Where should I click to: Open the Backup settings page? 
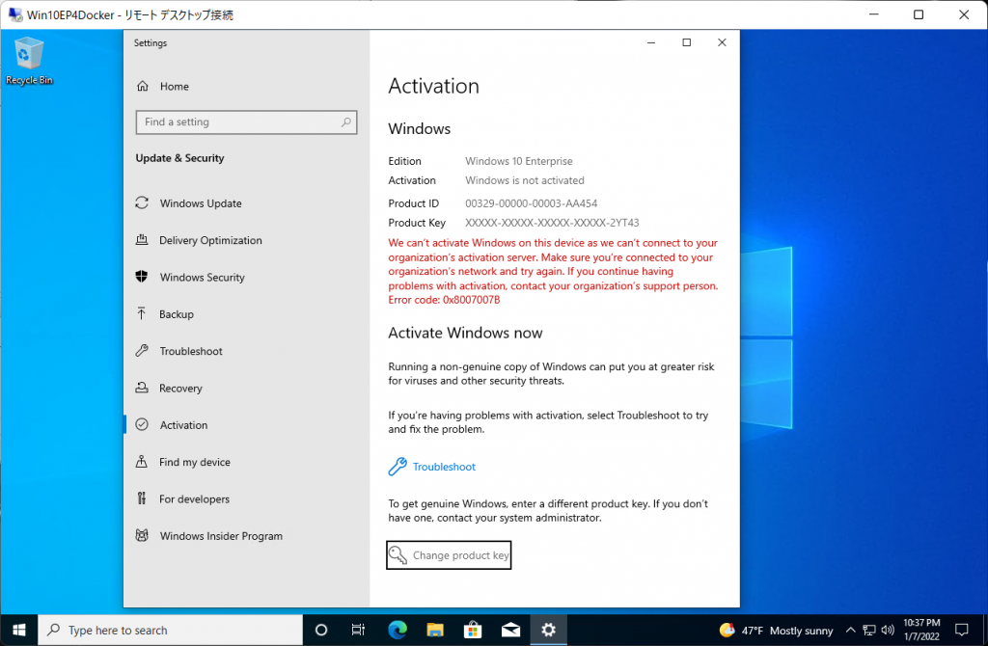click(176, 314)
